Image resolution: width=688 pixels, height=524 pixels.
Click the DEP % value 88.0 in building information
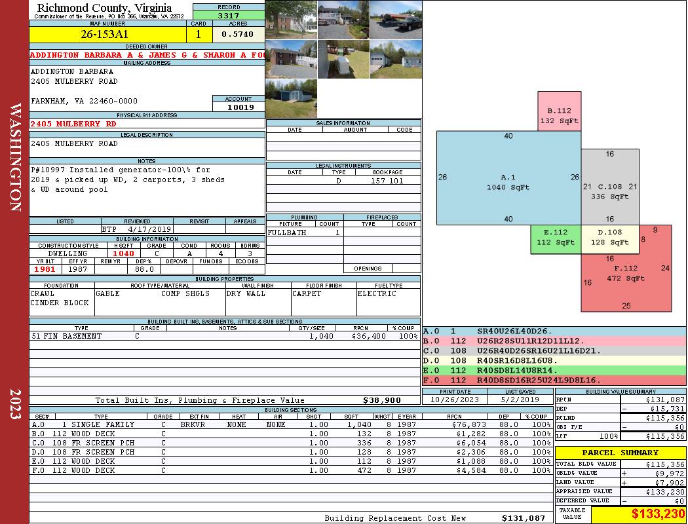coord(144,269)
